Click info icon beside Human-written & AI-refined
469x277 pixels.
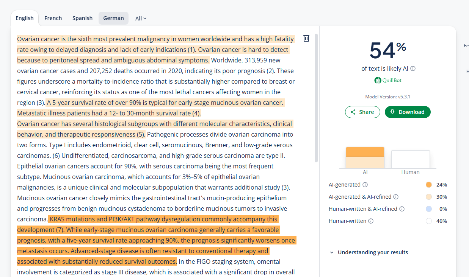402,209
